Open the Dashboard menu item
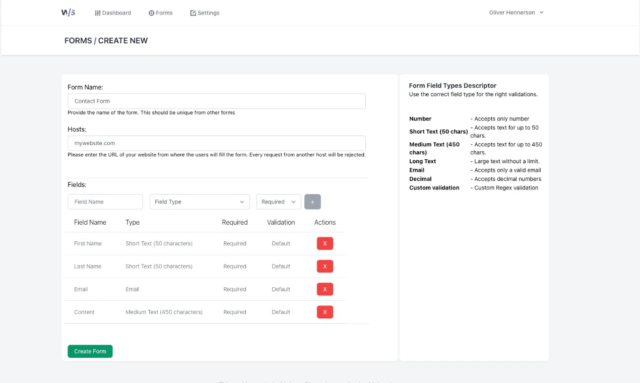Screen dimensions: 640x383 click(x=113, y=13)
